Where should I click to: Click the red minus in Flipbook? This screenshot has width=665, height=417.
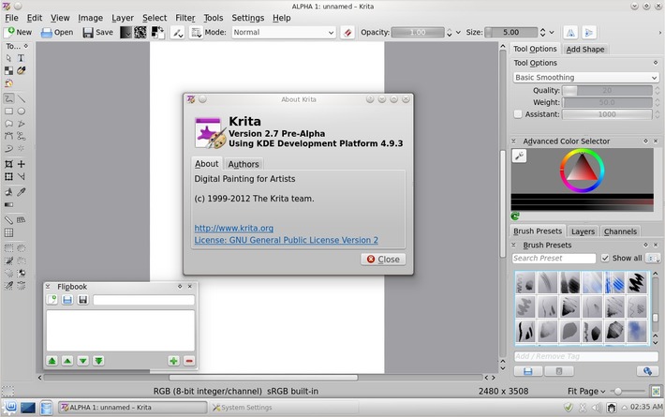point(188,361)
